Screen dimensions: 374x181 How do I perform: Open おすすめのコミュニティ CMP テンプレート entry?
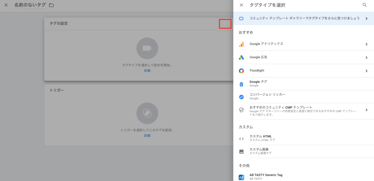(x=304, y=111)
